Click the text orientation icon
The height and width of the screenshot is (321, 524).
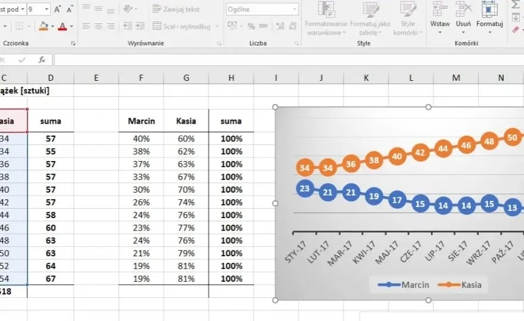pos(128,9)
